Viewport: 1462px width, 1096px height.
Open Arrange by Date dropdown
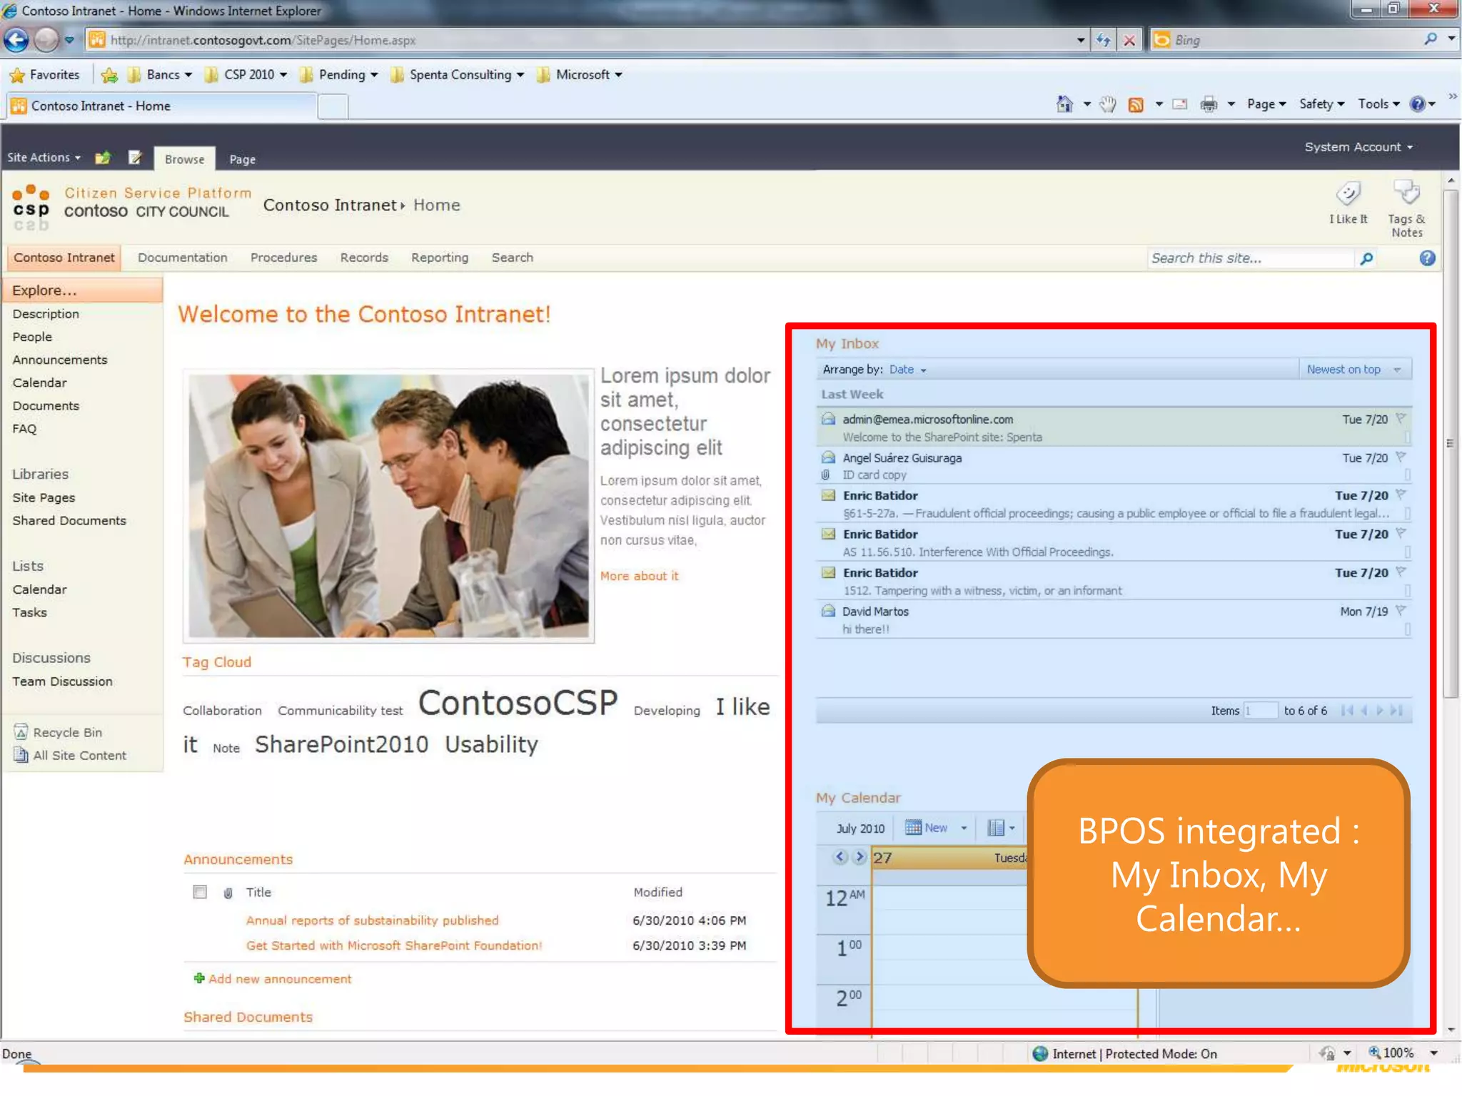click(x=908, y=370)
